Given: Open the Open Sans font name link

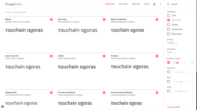Looking at the screenshot, I should click(62, 19).
